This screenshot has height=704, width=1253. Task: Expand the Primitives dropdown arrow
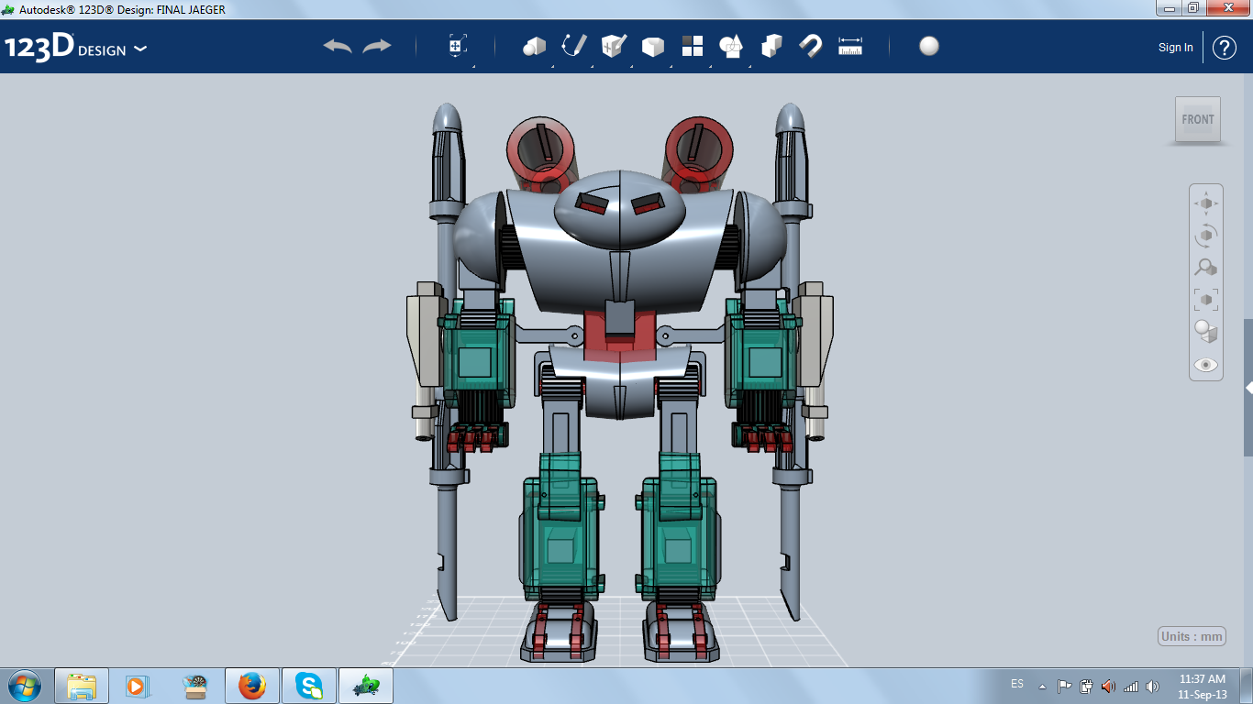[551, 67]
